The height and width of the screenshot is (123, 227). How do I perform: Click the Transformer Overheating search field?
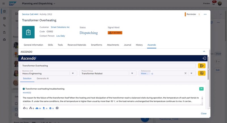108,66
